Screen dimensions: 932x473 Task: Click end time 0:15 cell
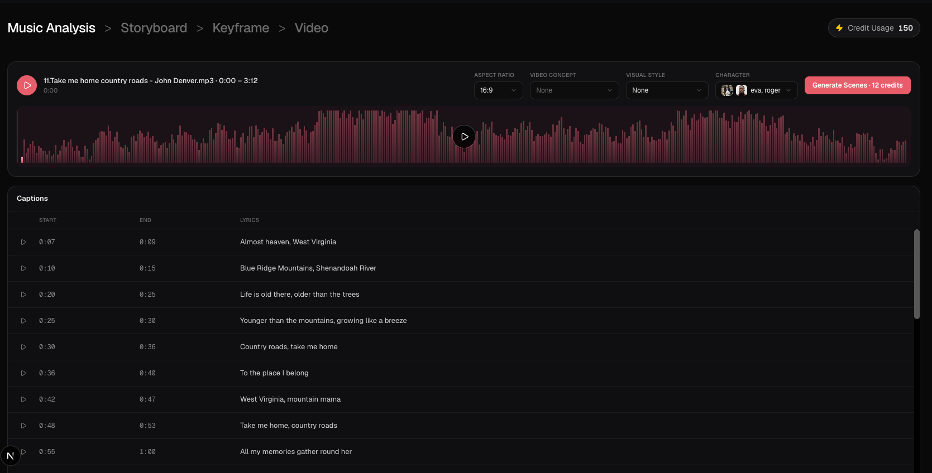point(147,268)
